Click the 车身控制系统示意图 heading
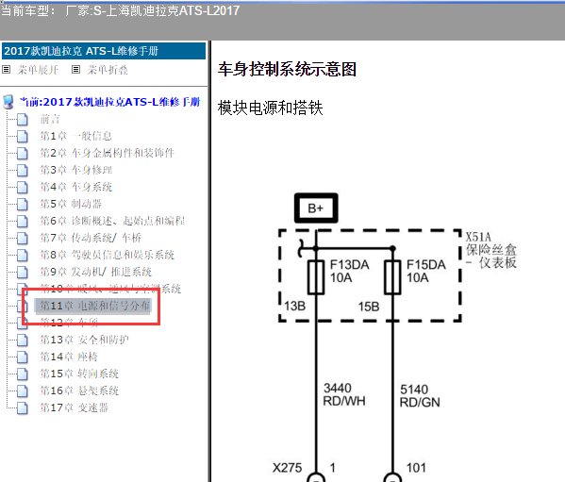 [287, 69]
